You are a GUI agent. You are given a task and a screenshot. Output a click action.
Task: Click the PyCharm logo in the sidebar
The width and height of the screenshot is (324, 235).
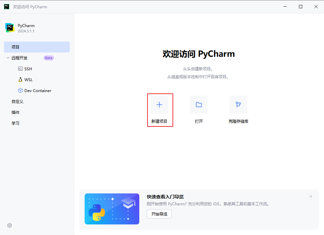[x=10, y=28]
